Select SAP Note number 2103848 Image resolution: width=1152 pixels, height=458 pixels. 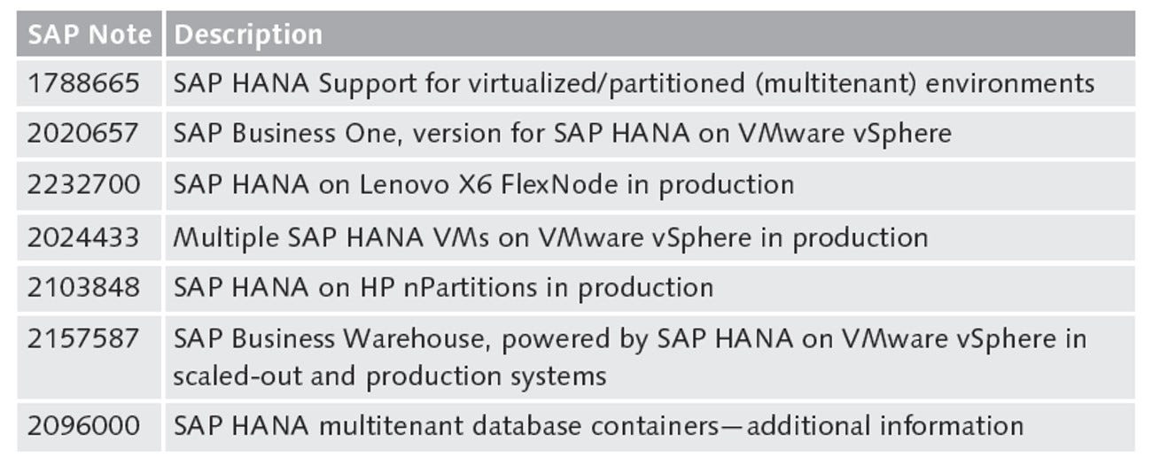click(x=83, y=288)
